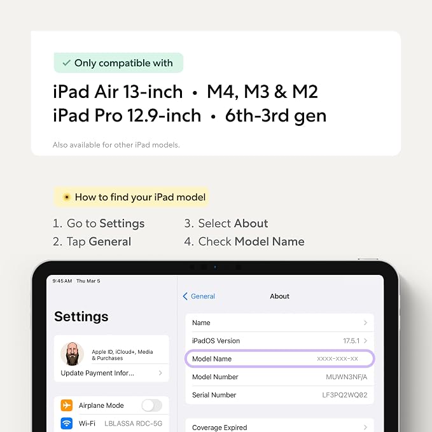Open Wi-Fi LBLASSA RDC-5G setting
The height and width of the screenshot is (432, 432).
[111, 423]
